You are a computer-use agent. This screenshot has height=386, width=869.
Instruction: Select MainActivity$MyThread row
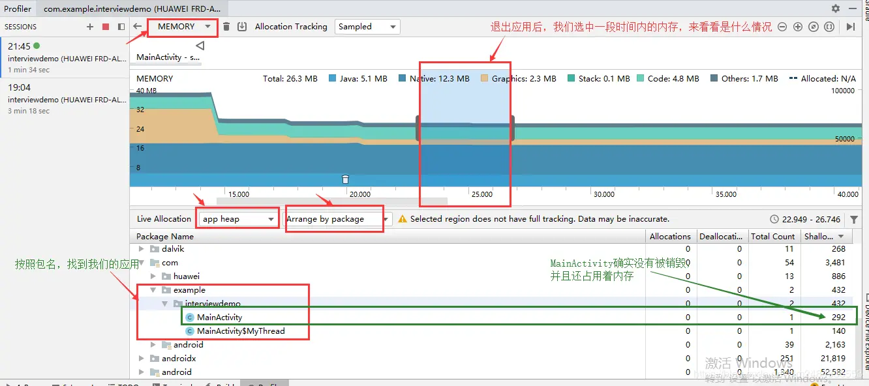491,331
